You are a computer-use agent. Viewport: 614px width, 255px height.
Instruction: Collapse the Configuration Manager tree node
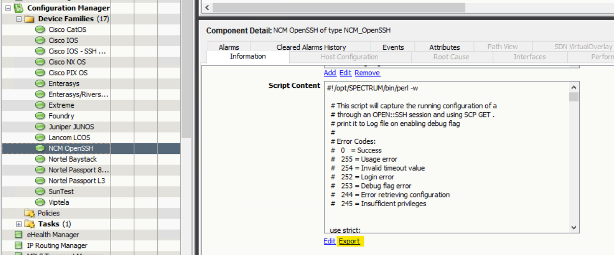pos(8,8)
